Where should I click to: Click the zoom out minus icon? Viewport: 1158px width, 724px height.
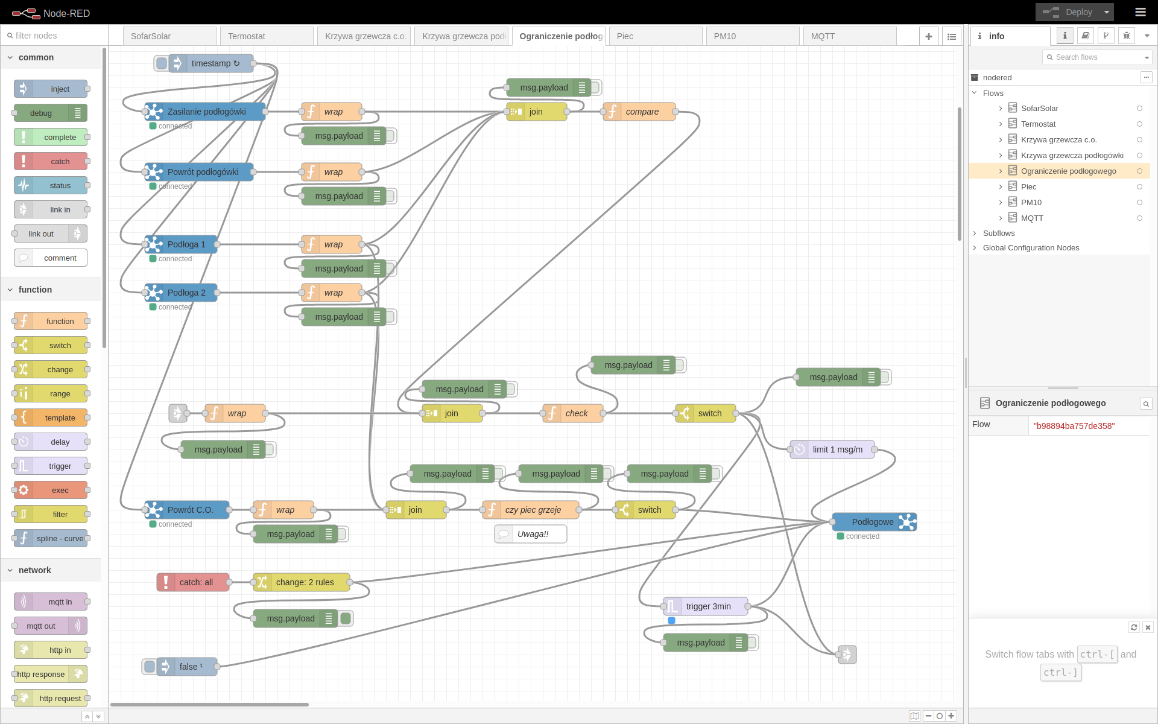pos(928,716)
